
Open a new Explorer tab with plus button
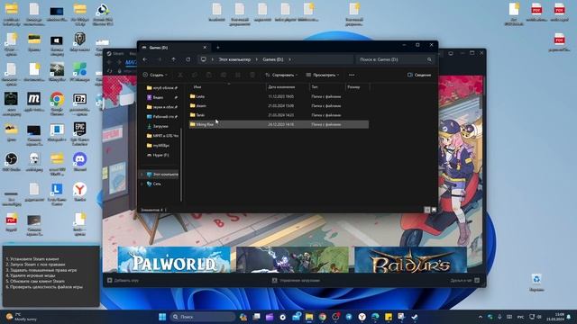click(x=218, y=48)
